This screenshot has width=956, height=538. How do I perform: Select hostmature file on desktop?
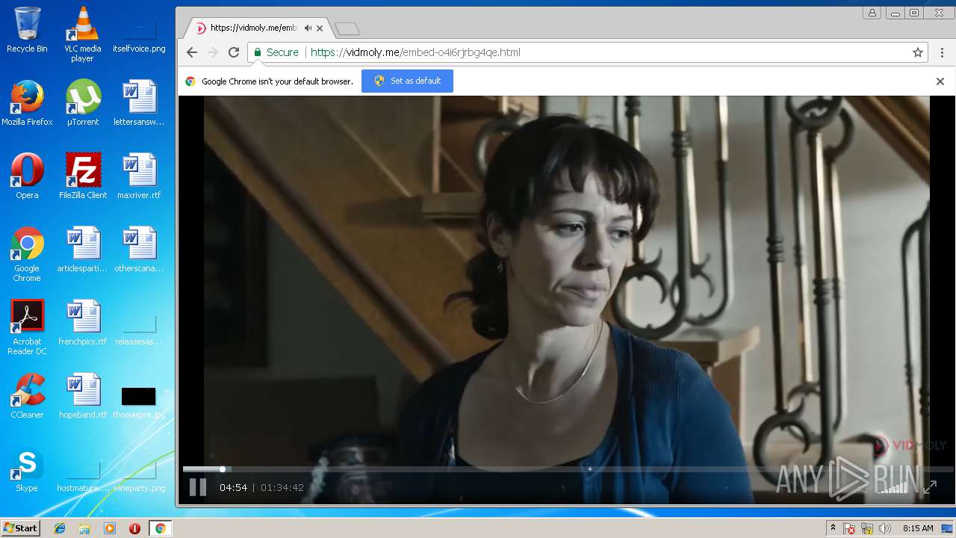pos(82,475)
